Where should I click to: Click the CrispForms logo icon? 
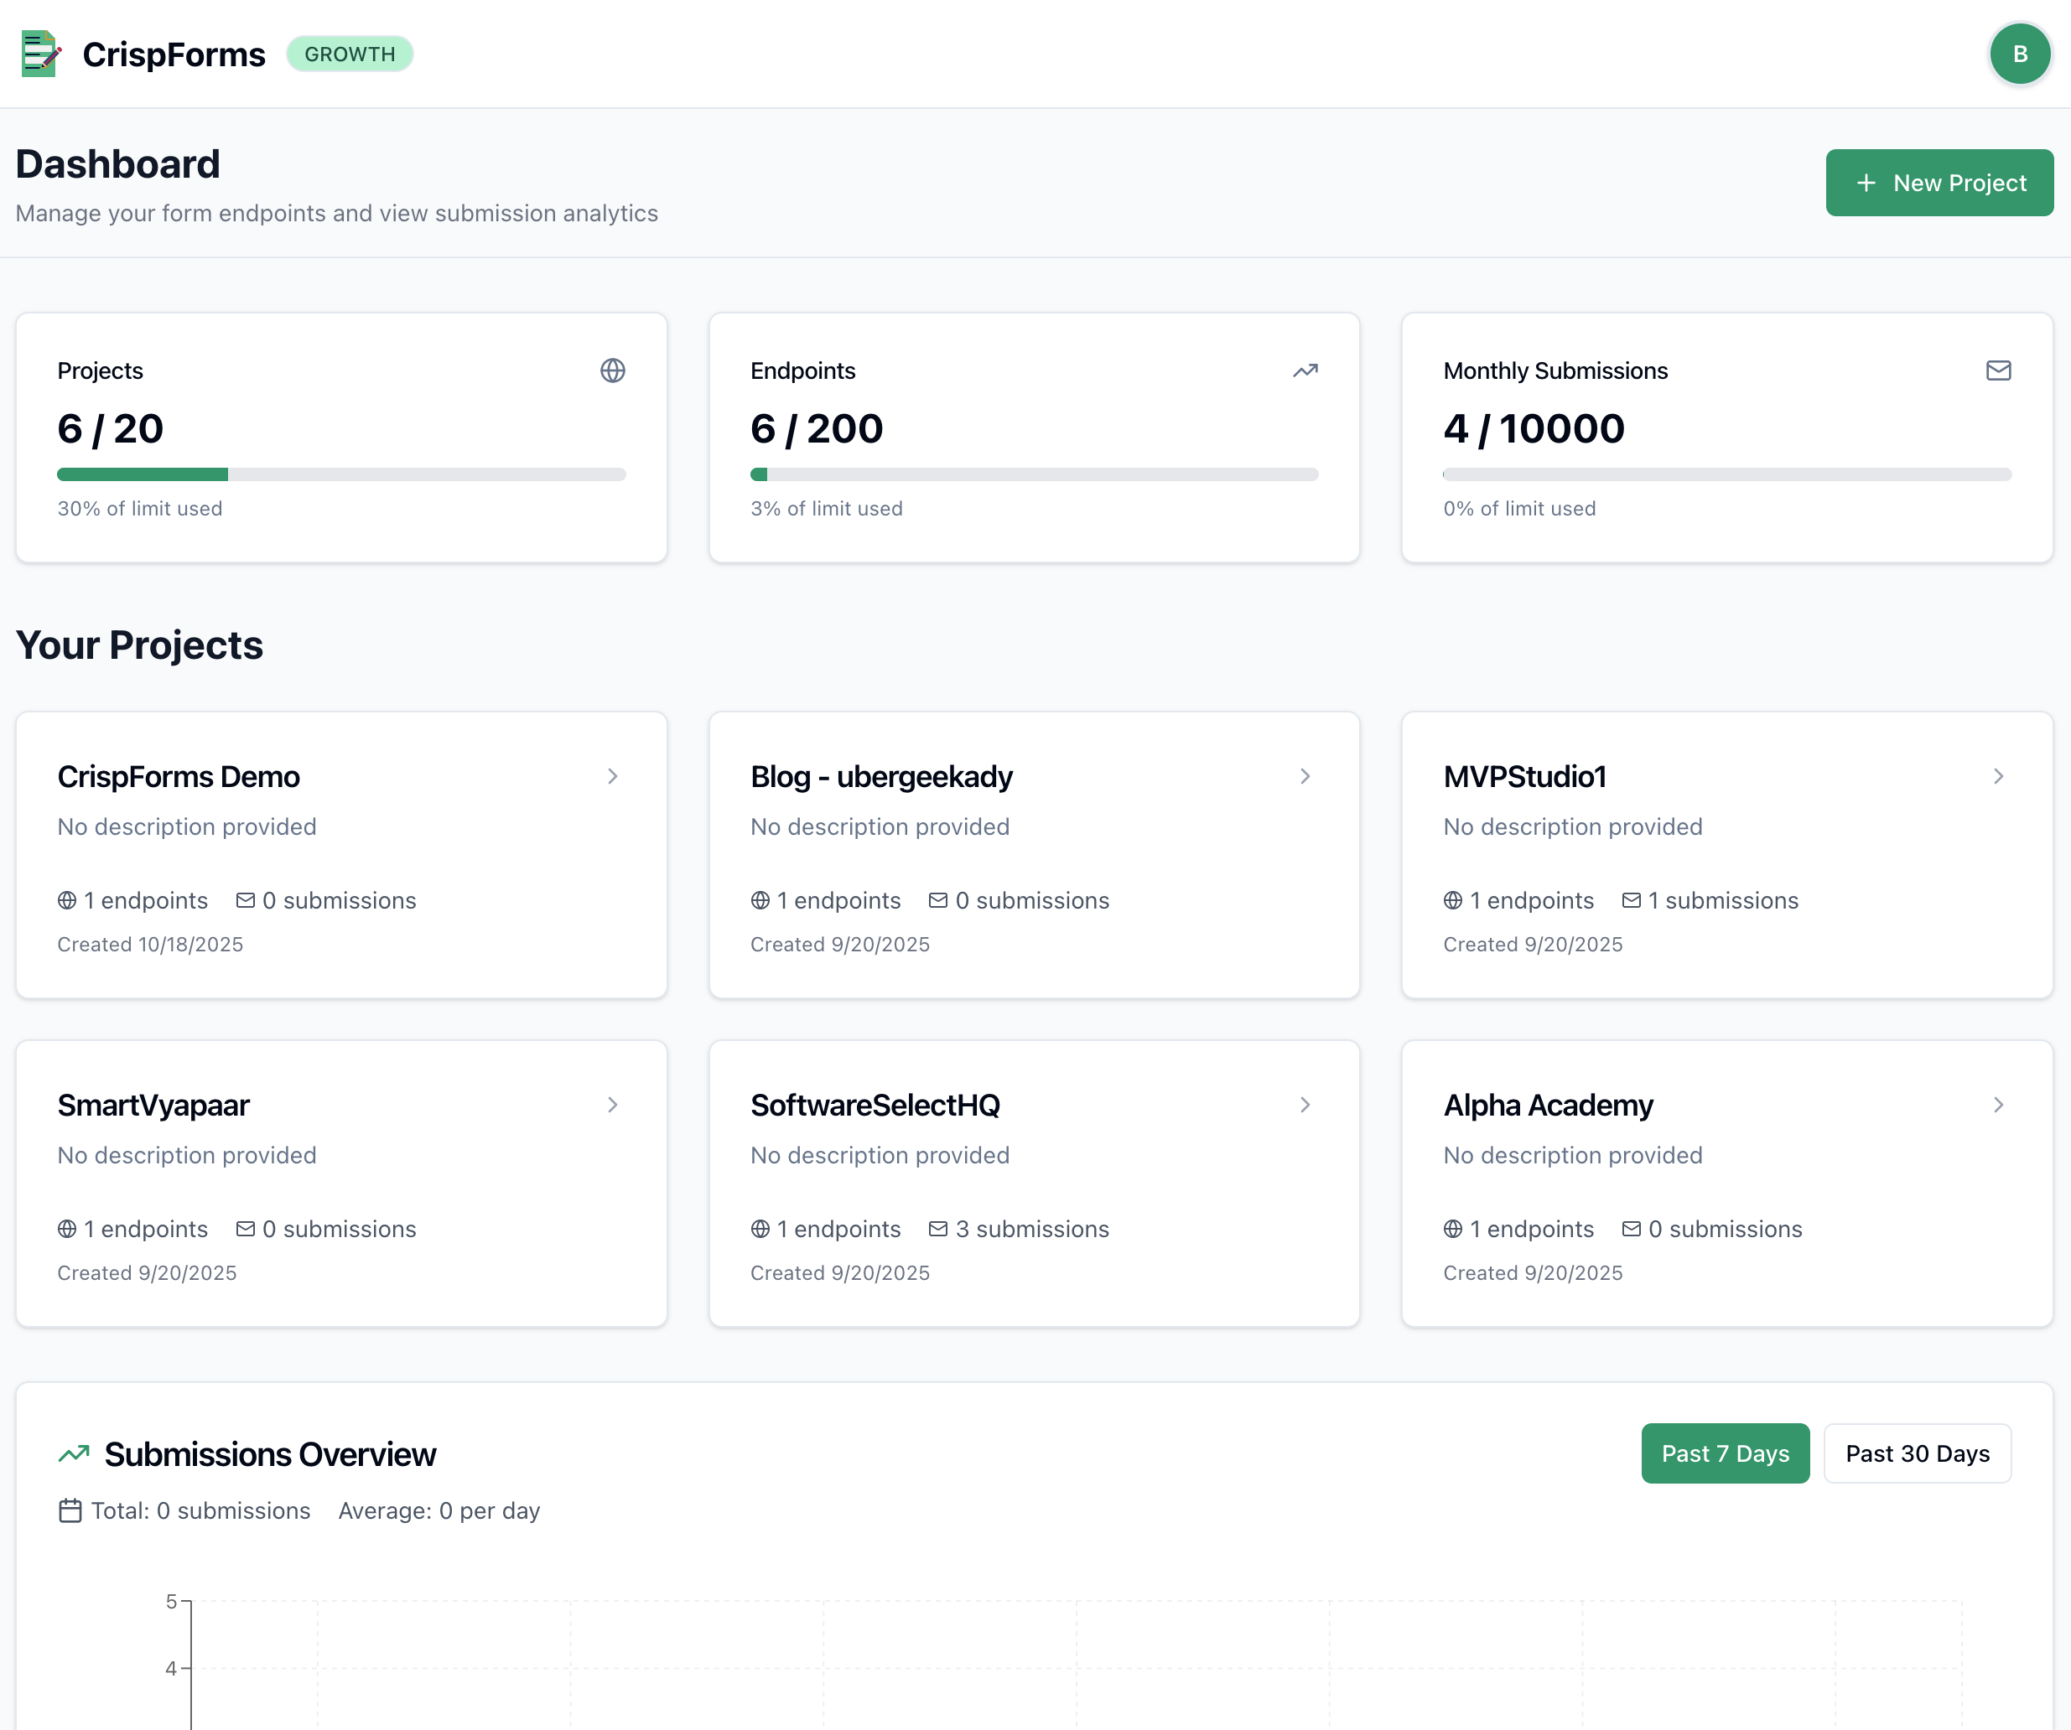[40, 54]
